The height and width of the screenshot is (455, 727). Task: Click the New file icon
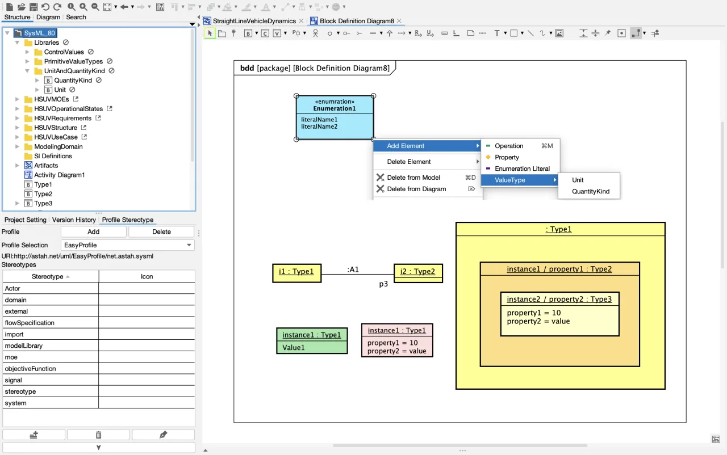coord(10,7)
